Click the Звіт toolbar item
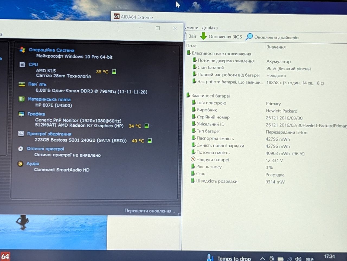This screenshot has height=261, width=347. (192, 36)
